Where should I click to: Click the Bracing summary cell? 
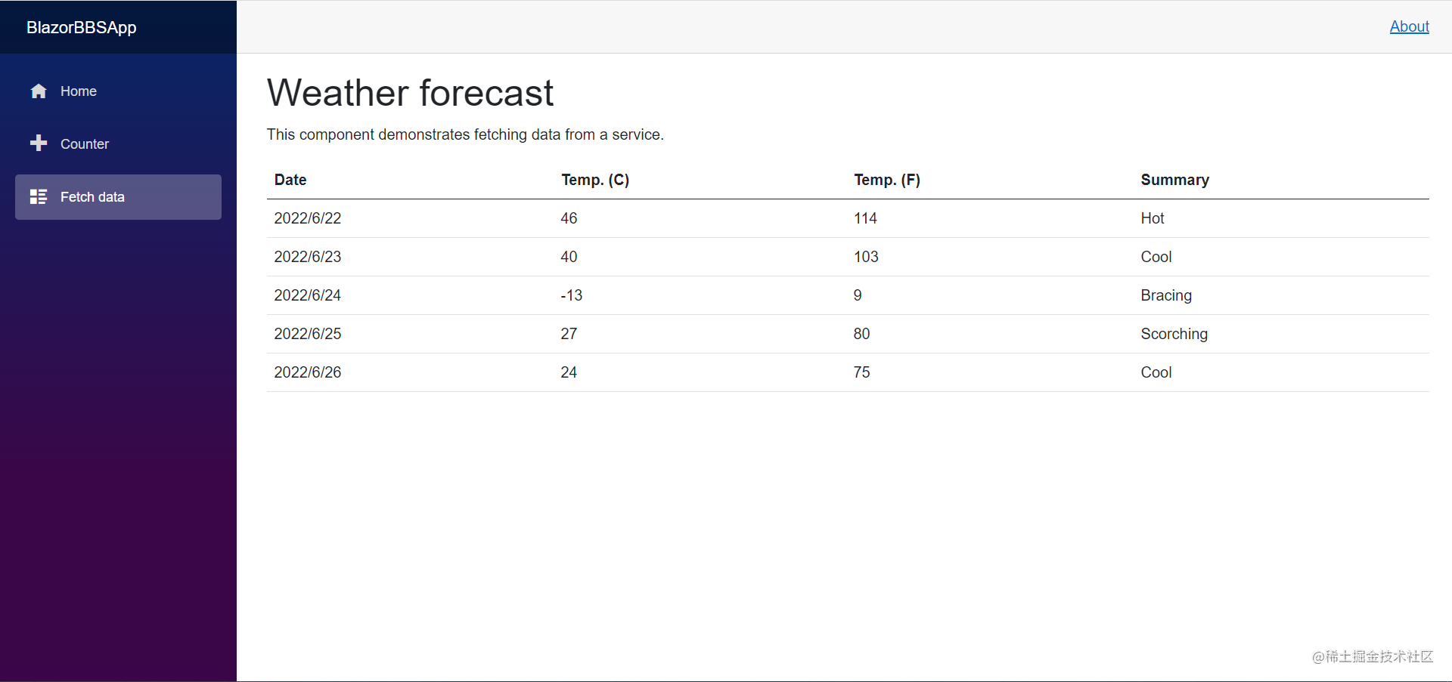tap(1166, 295)
